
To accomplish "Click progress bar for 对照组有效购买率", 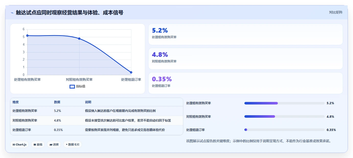I will pos(284,116).
